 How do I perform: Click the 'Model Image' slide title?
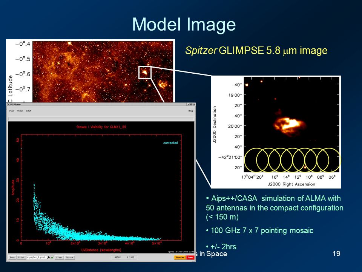pos(184,24)
